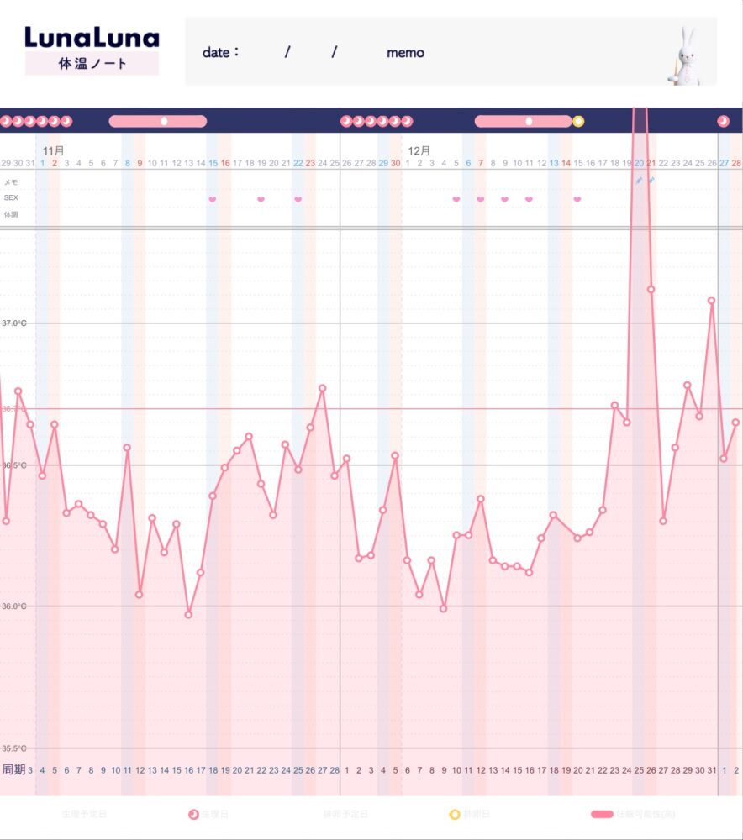This screenshot has height=840, width=743.
Task: Click the heart icon on December 15
Action: 577,199
